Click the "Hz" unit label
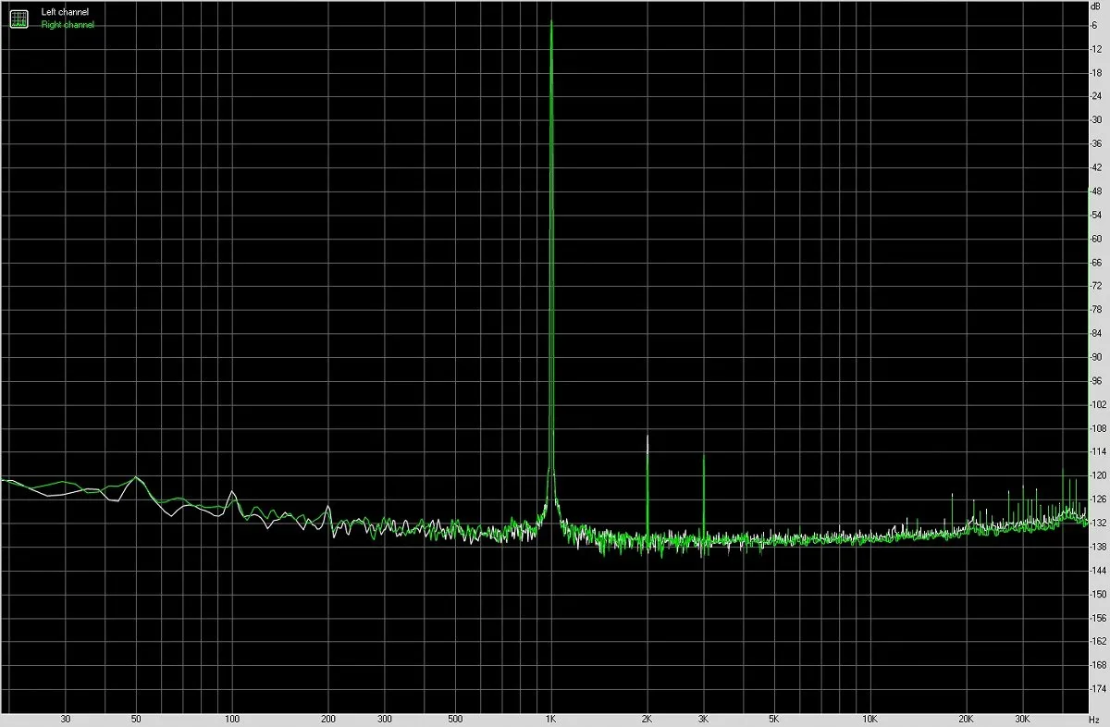This screenshot has width=1110, height=727. [1096, 718]
